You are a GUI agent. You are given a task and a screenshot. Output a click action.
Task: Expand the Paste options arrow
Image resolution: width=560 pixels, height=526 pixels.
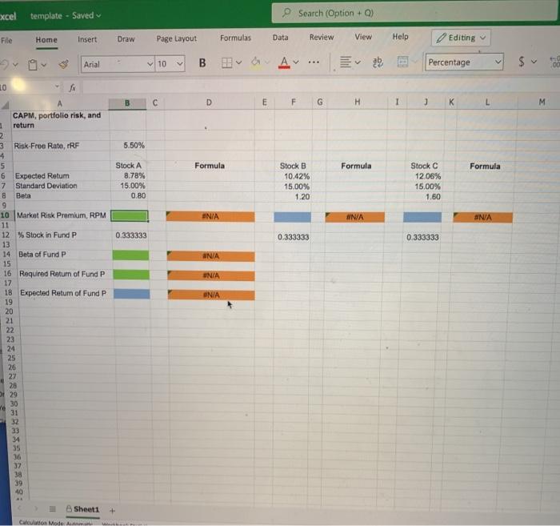click(43, 65)
